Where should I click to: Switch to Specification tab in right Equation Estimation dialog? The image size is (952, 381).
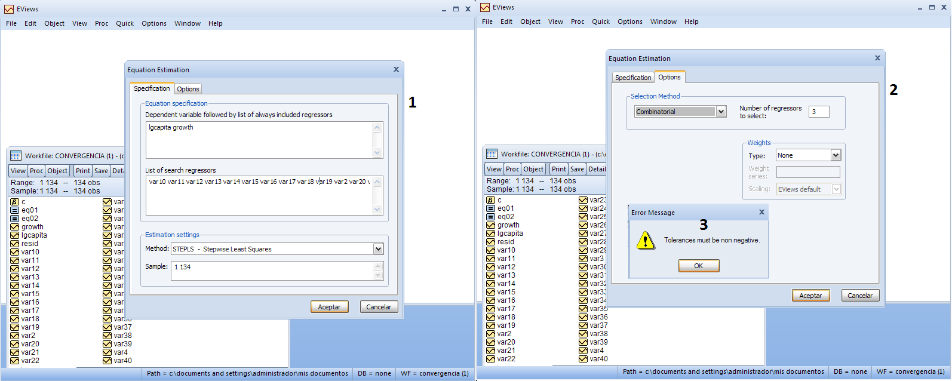pyautogui.click(x=633, y=78)
